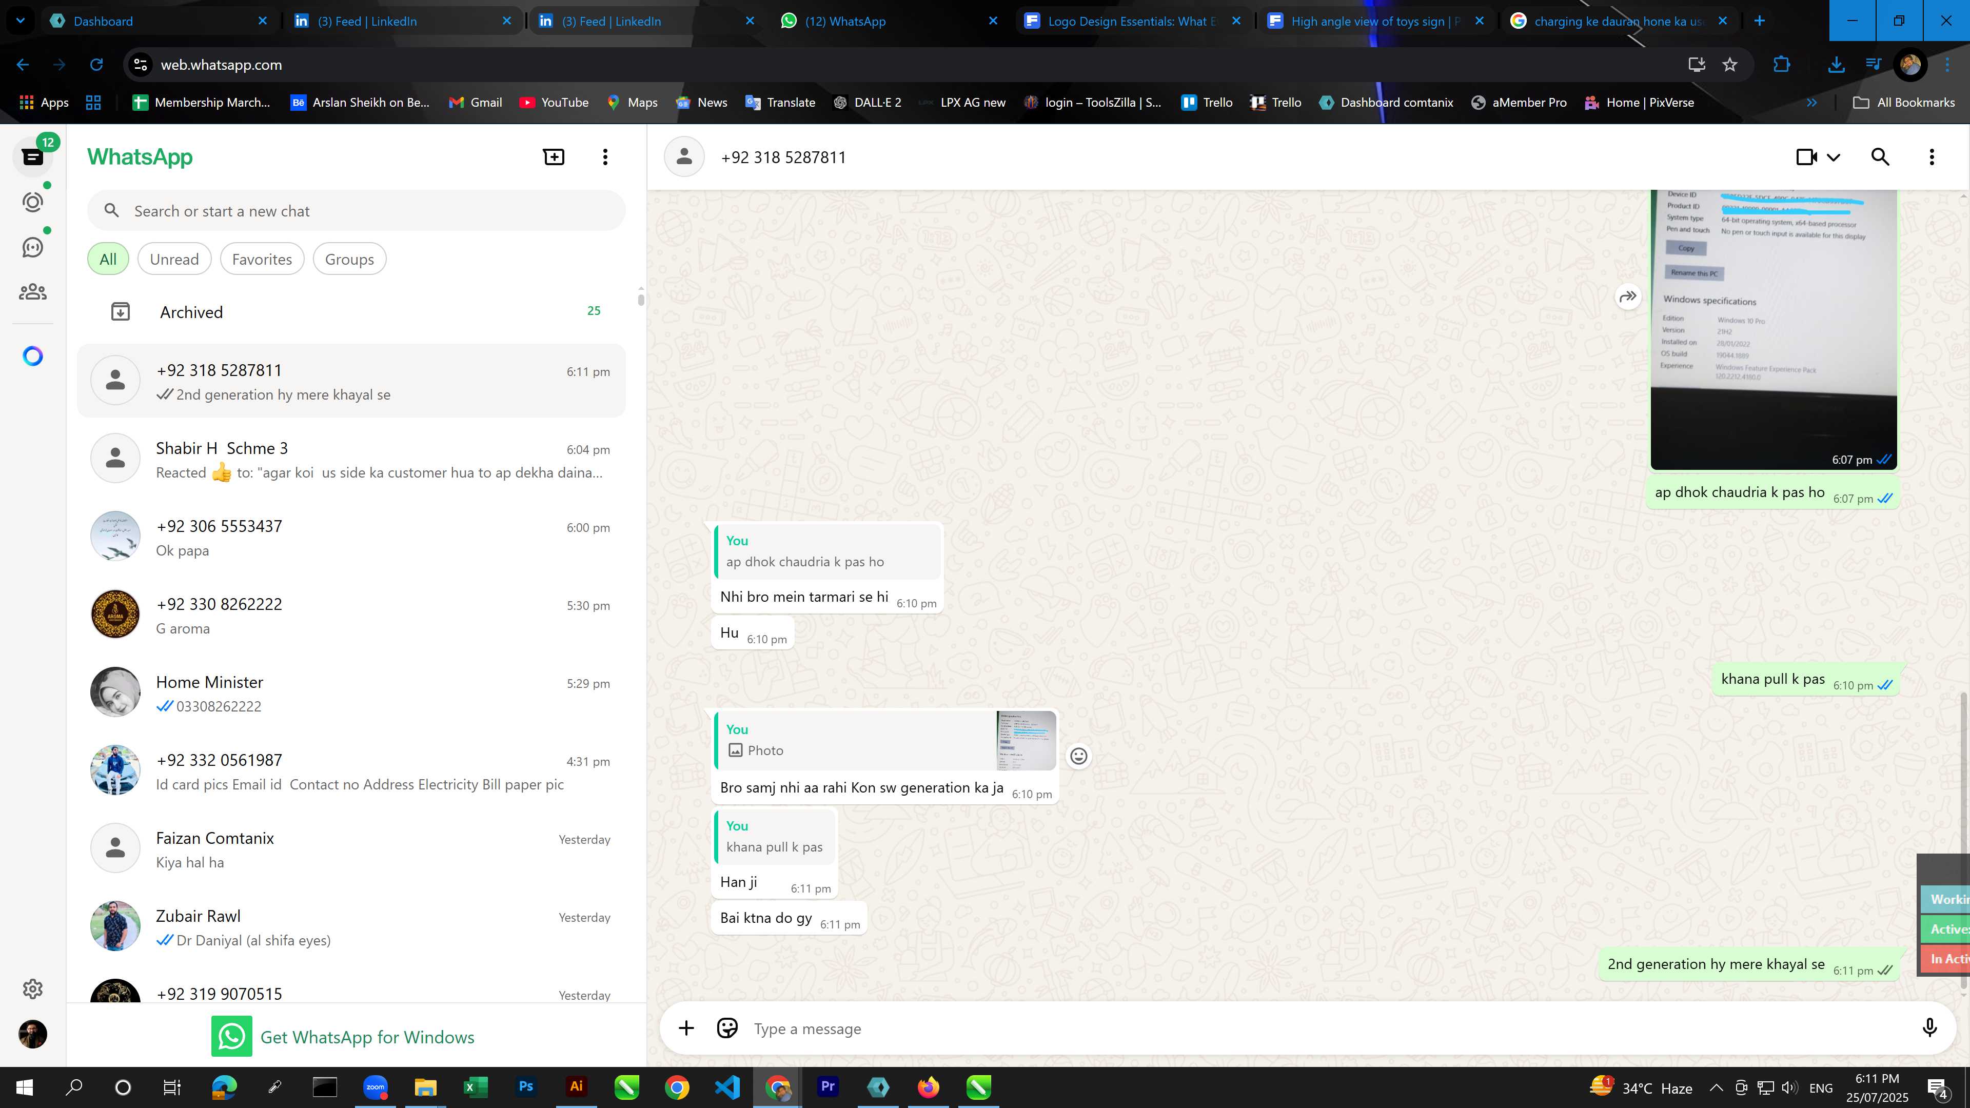This screenshot has height=1108, width=1970.
Task: Show more bookmarks chevron
Action: (x=1811, y=103)
